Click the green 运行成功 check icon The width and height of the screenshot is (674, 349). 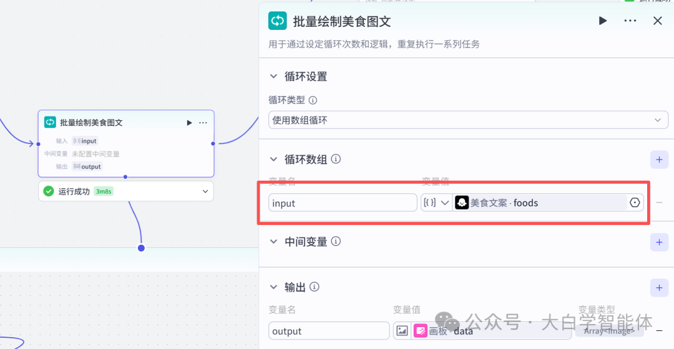click(x=49, y=191)
